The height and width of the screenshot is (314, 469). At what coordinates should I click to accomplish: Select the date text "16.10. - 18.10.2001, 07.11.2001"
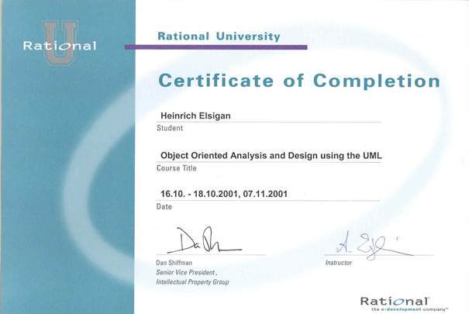[224, 194]
